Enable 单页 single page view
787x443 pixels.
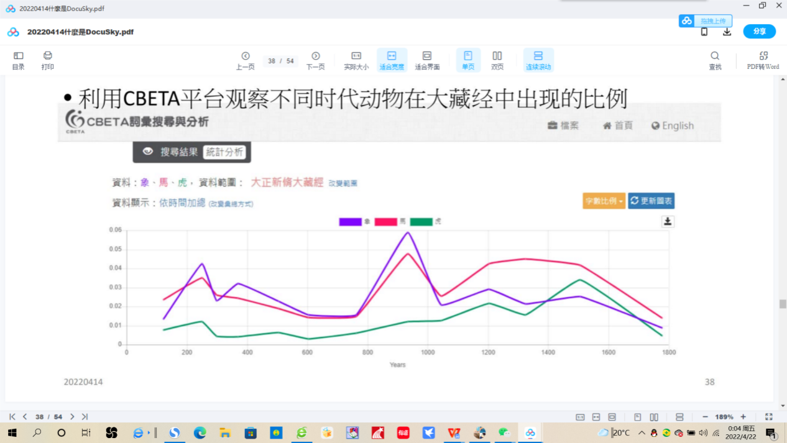pos(468,60)
